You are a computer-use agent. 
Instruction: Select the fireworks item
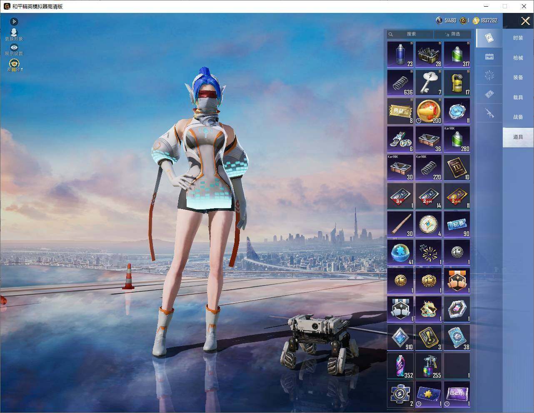(429, 252)
